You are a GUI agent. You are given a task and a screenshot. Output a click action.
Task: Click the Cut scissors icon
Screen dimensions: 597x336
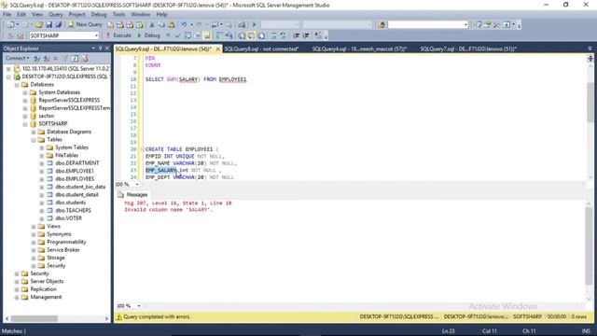pyautogui.click(x=151, y=24)
